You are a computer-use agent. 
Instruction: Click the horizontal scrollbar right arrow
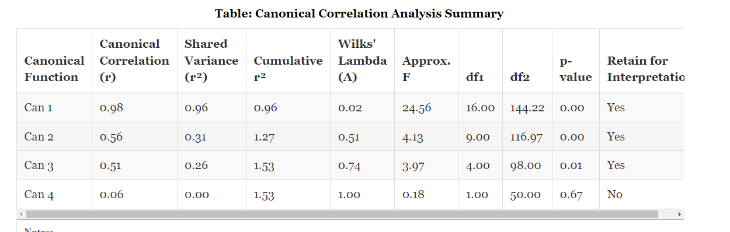679,214
